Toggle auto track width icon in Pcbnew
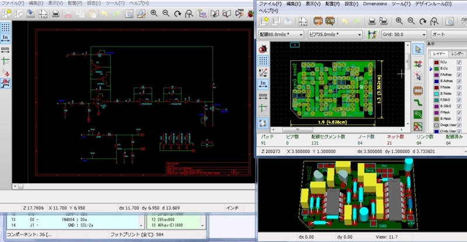Image resolution: width=467 pixels, height=242 pixels. [x=372, y=34]
